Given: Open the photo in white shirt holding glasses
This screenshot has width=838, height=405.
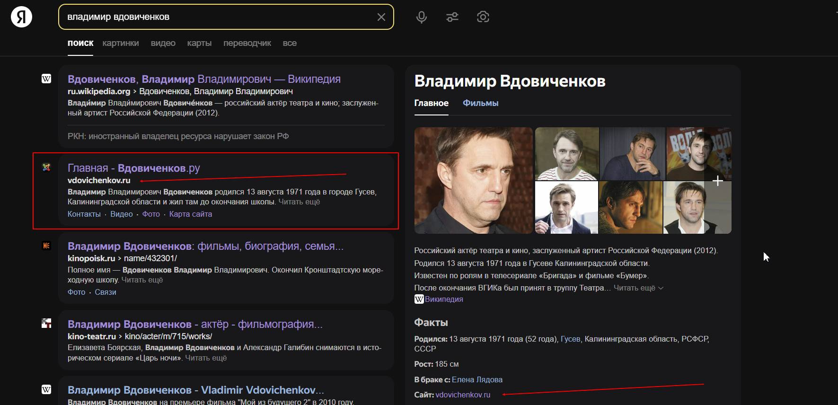Looking at the screenshot, I should click(566, 208).
